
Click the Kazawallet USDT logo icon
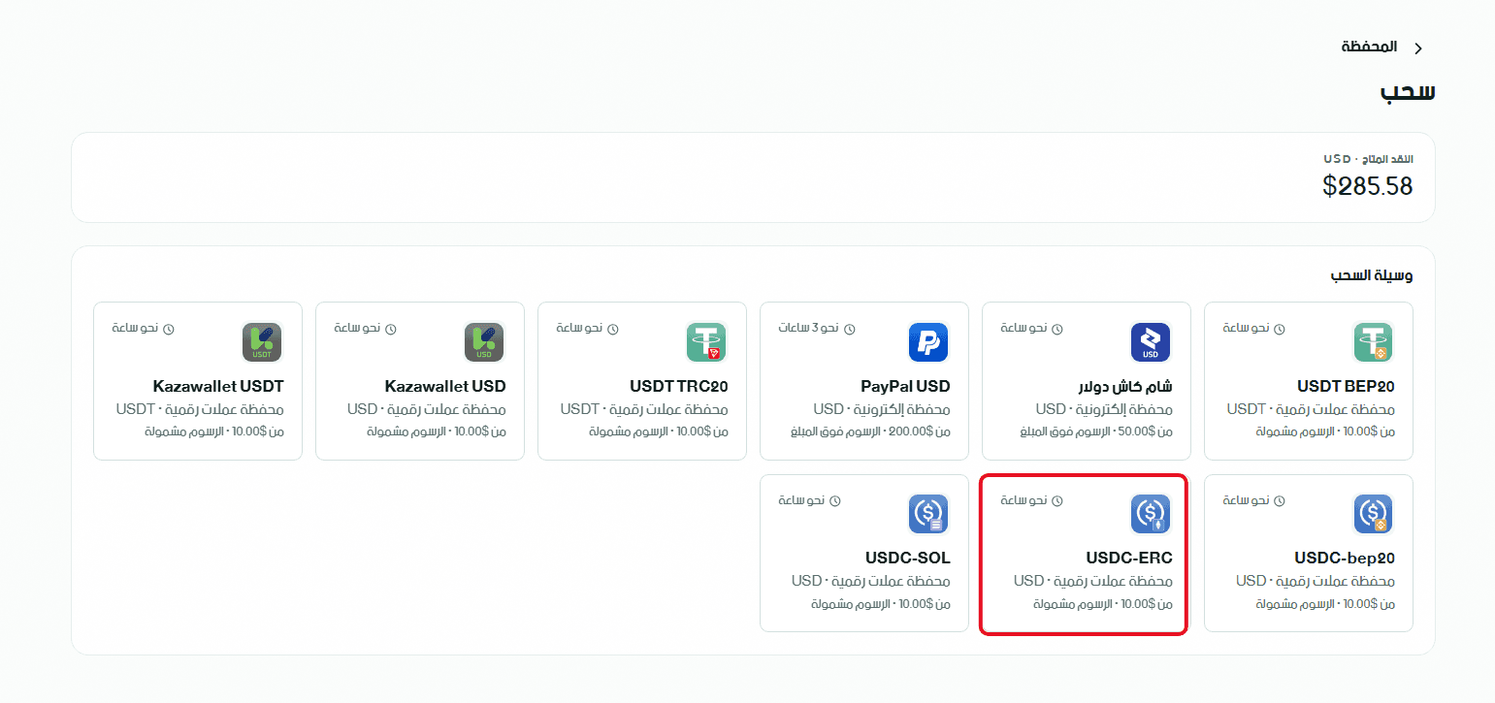[x=262, y=342]
